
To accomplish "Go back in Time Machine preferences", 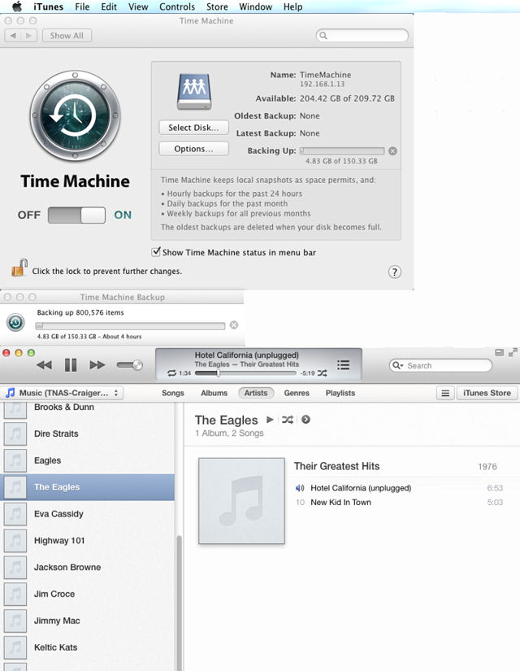I will [13, 36].
